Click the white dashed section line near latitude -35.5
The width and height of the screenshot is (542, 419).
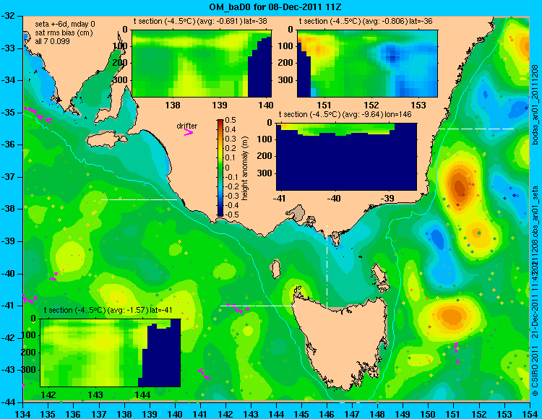coord(476,129)
